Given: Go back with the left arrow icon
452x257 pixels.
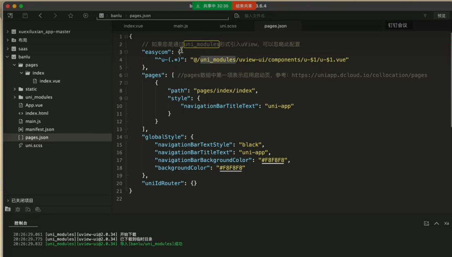Looking at the screenshot, I should (40, 16).
